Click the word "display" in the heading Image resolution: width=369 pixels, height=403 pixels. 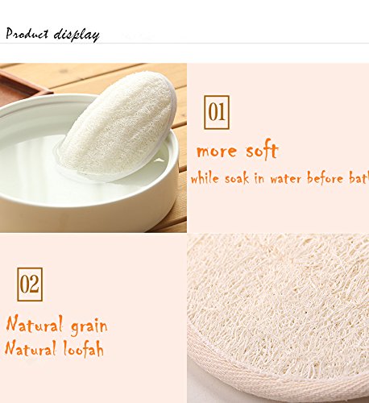[x=77, y=35]
